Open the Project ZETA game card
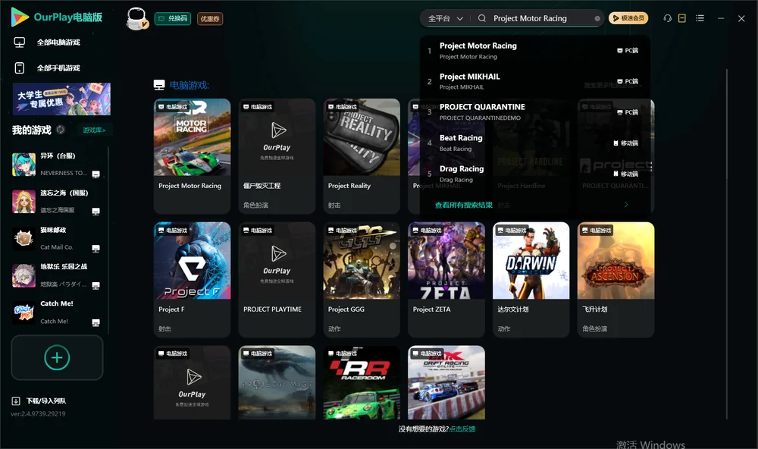This screenshot has height=449, width=758. click(x=446, y=280)
